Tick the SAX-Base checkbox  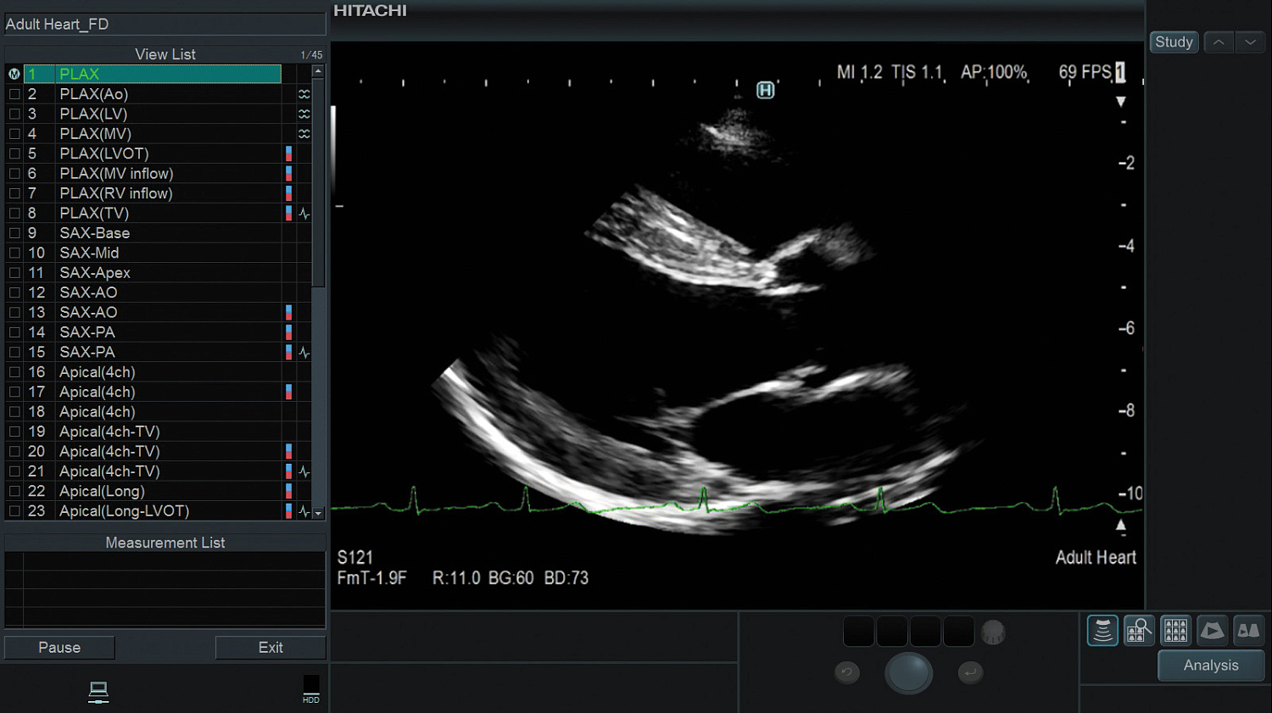14,233
